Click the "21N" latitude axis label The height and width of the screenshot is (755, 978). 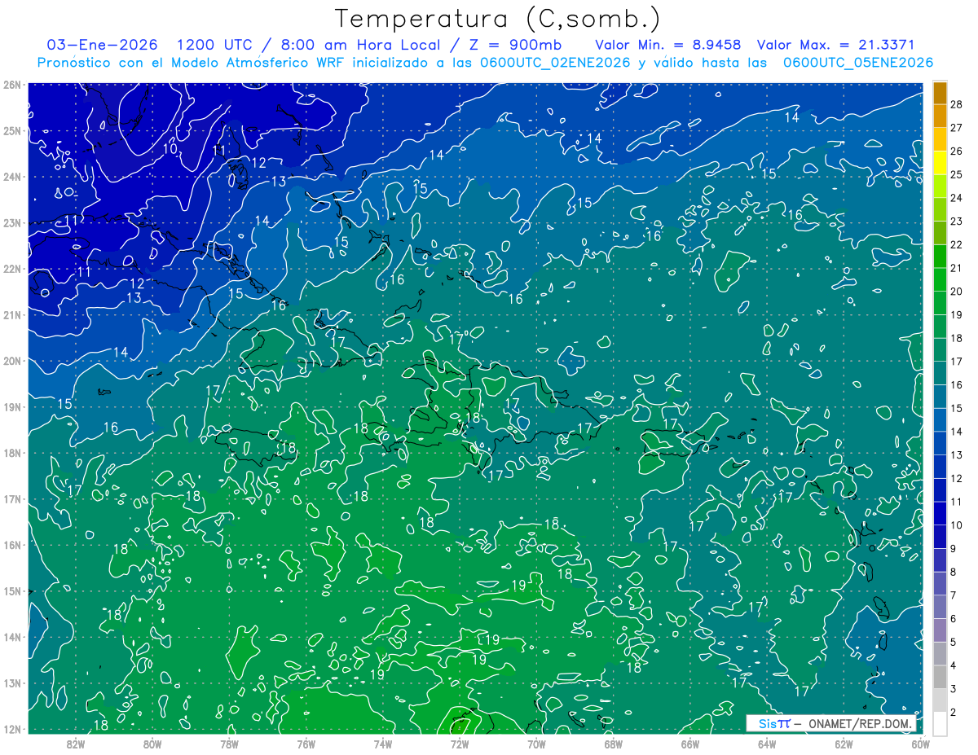[x=12, y=314]
